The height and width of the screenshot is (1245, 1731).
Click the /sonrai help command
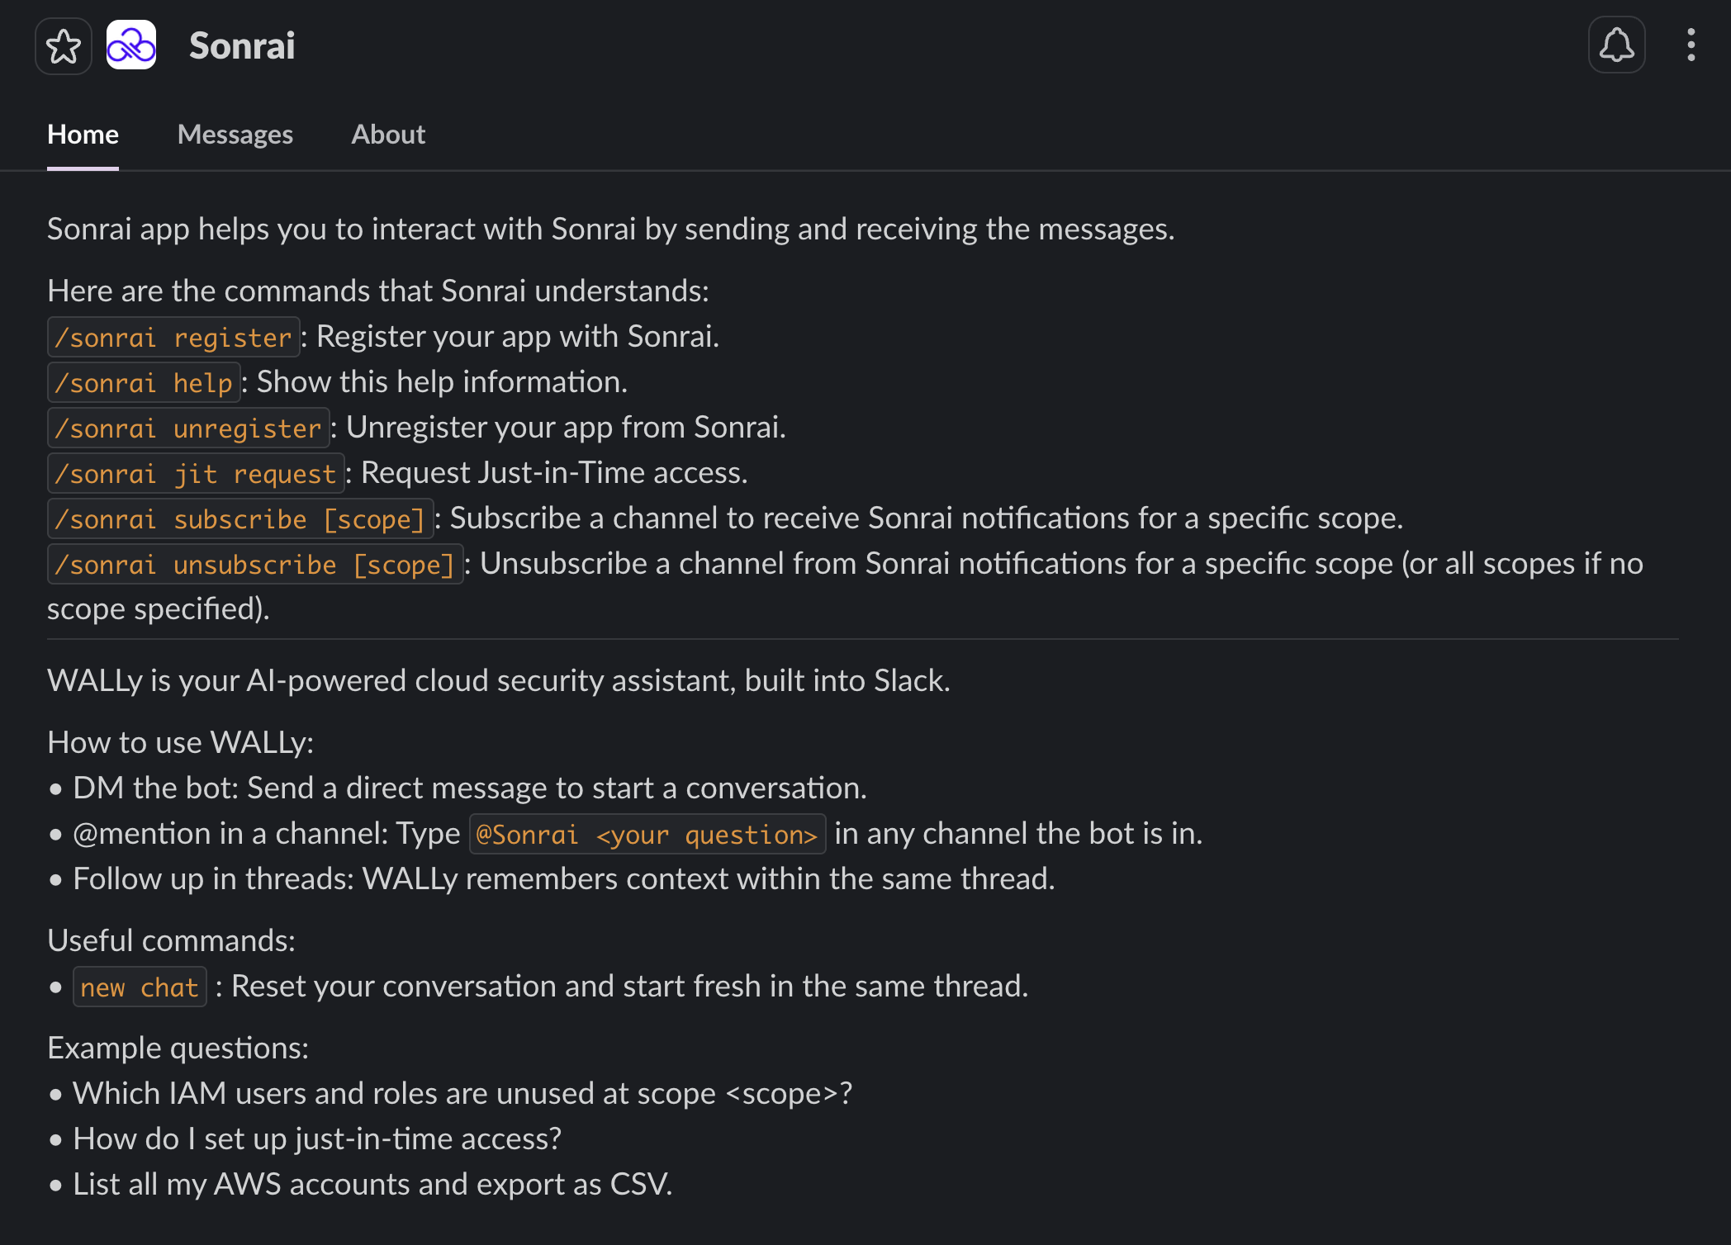pos(144,382)
